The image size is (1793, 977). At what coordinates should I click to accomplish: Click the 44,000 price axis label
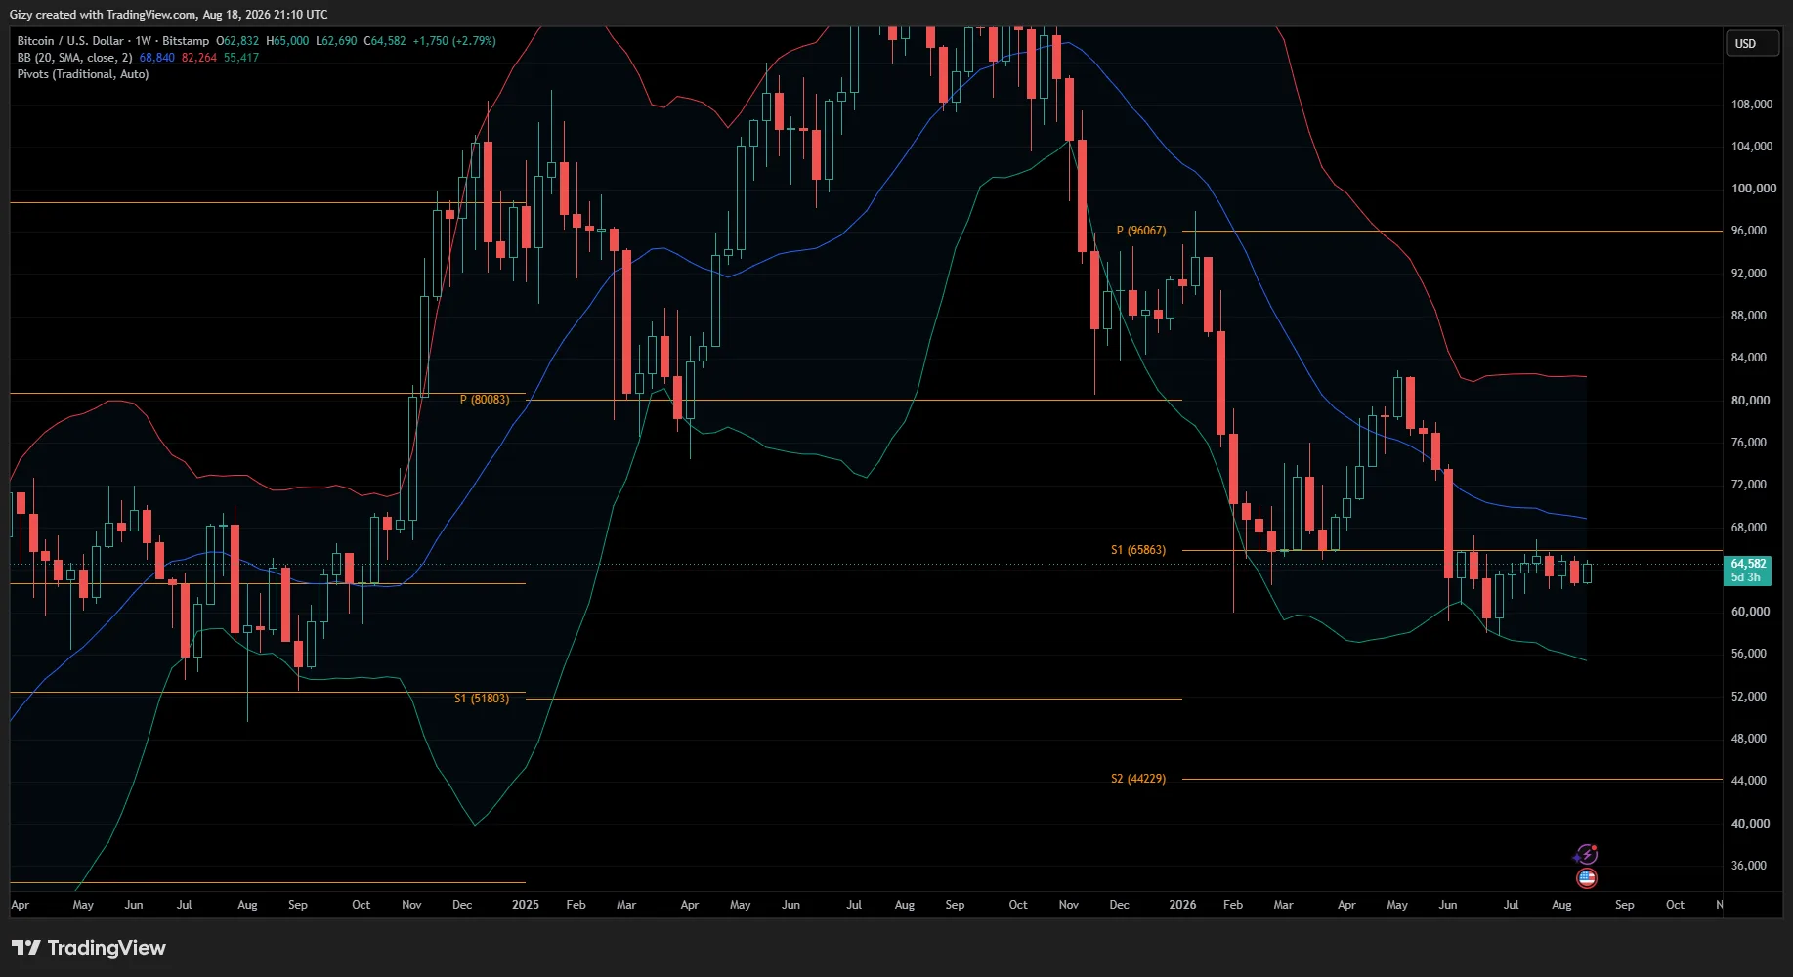(x=1749, y=781)
